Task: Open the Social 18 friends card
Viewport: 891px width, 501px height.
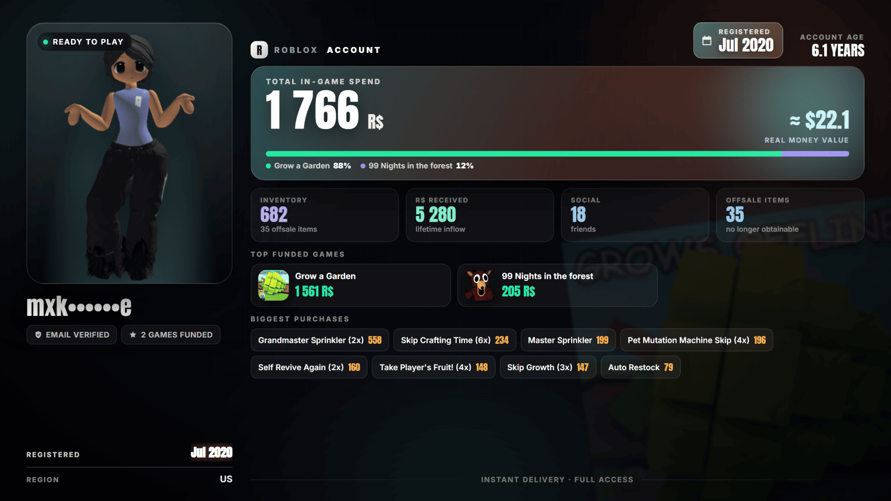Action: coord(635,215)
